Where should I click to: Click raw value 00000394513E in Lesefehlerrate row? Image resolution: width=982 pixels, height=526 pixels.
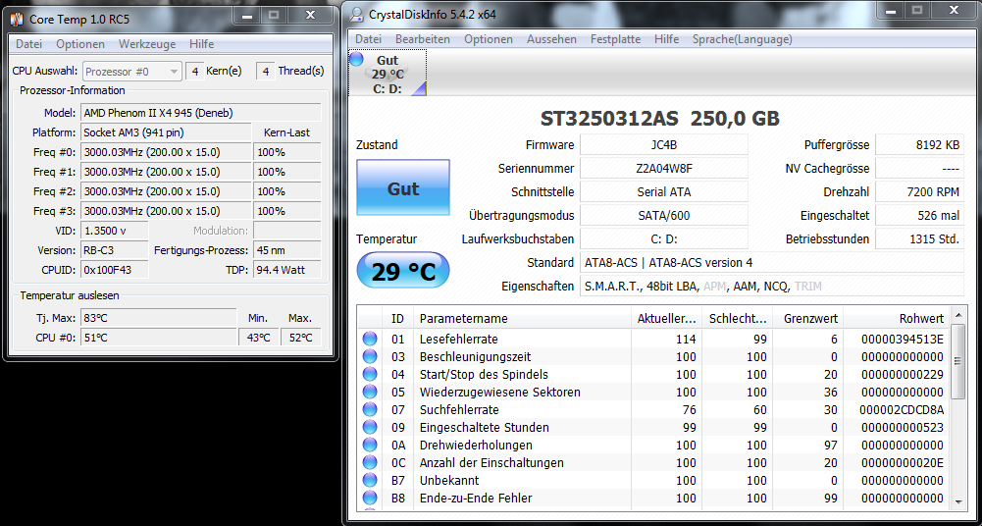(903, 340)
